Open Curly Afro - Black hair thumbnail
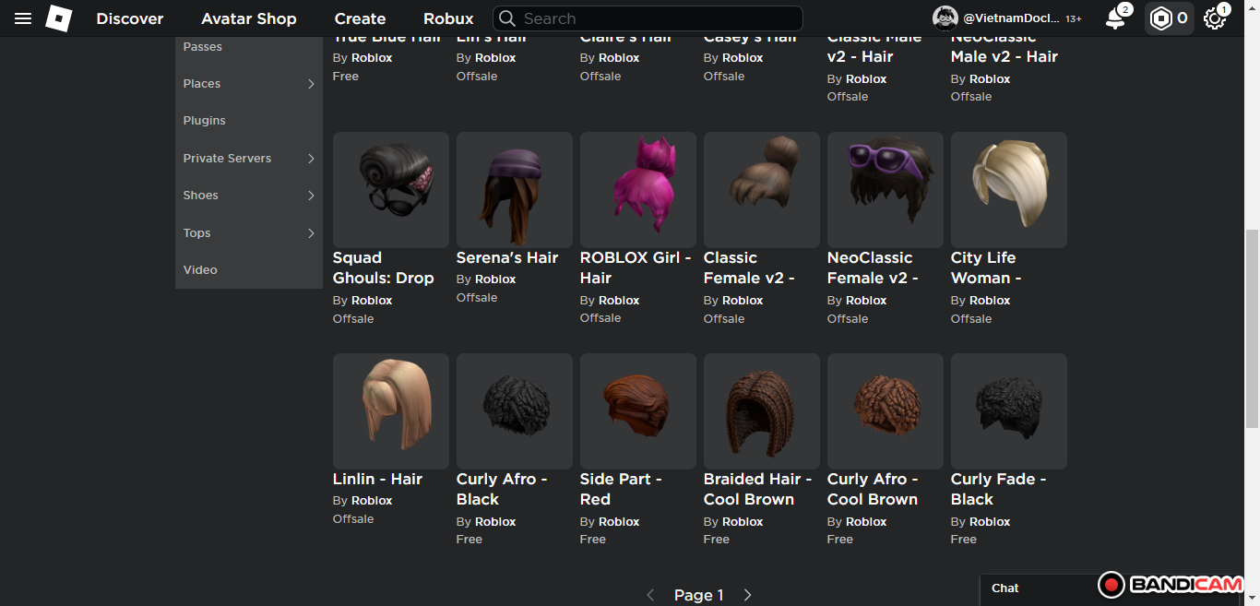Viewport: 1260px width, 606px height. click(x=515, y=411)
